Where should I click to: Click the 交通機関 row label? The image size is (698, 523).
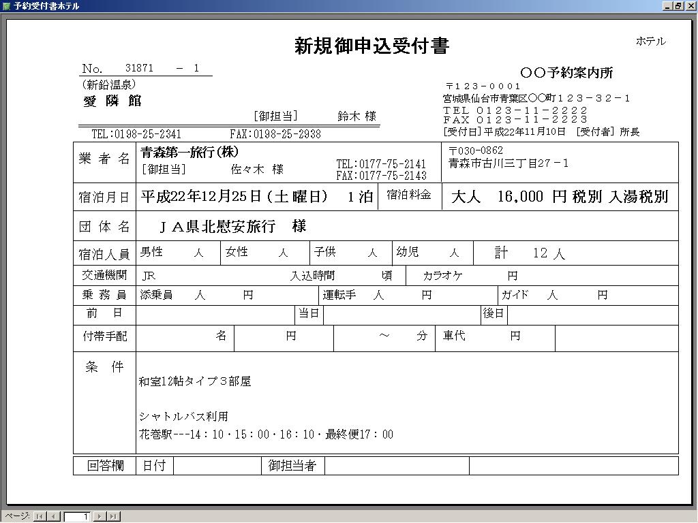104,275
